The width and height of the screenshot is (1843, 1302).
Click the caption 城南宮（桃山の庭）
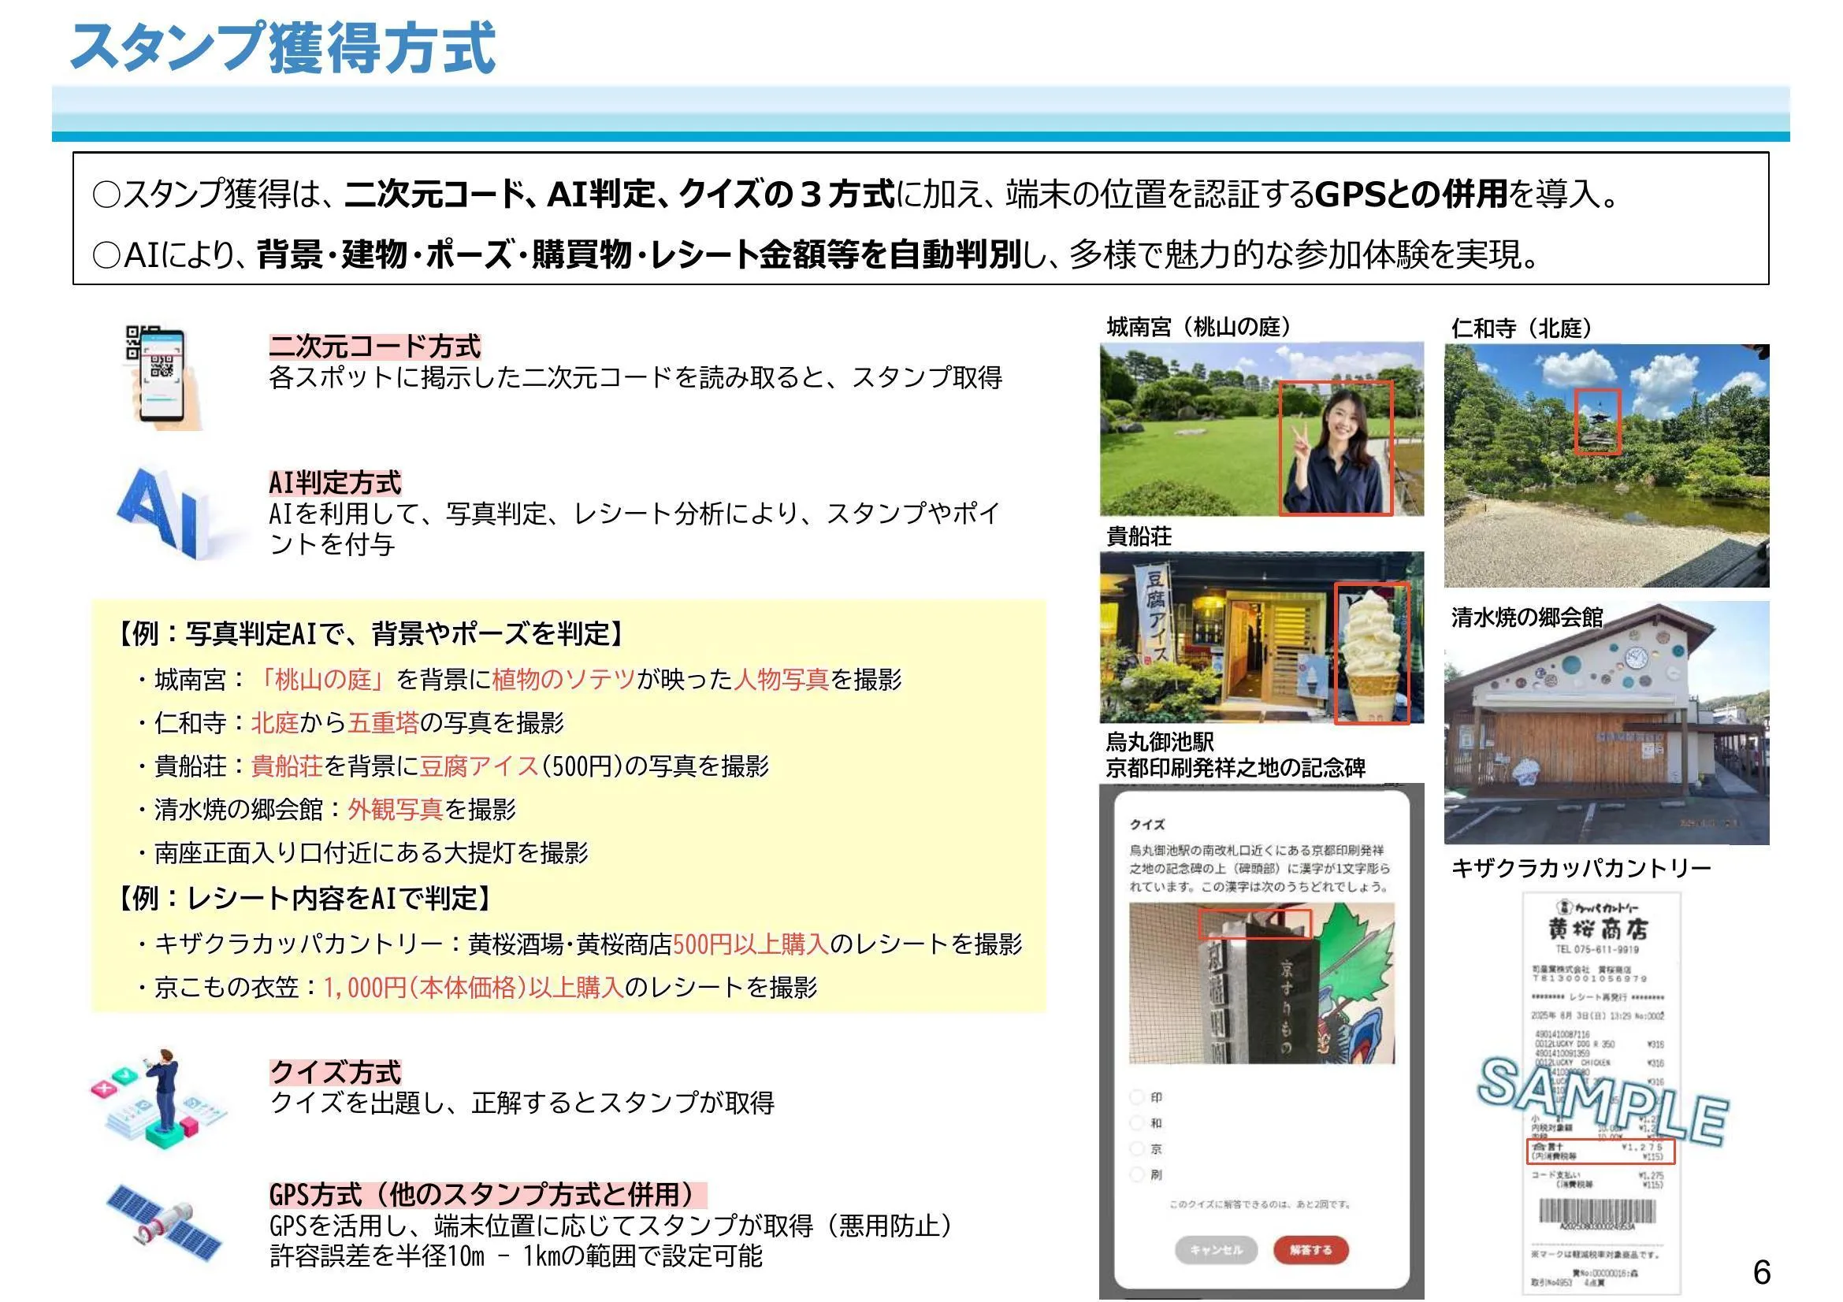tap(1202, 328)
